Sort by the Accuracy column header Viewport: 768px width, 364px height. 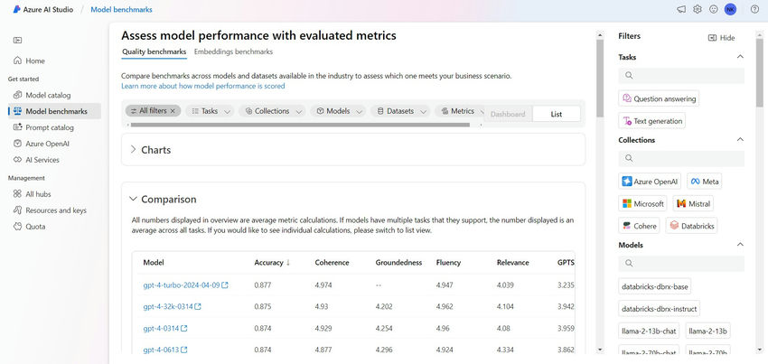272,263
